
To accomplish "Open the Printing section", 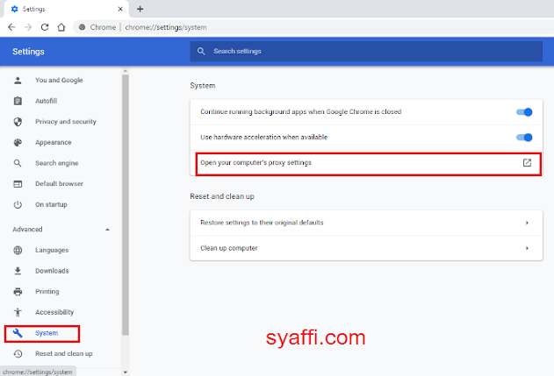I will (47, 292).
